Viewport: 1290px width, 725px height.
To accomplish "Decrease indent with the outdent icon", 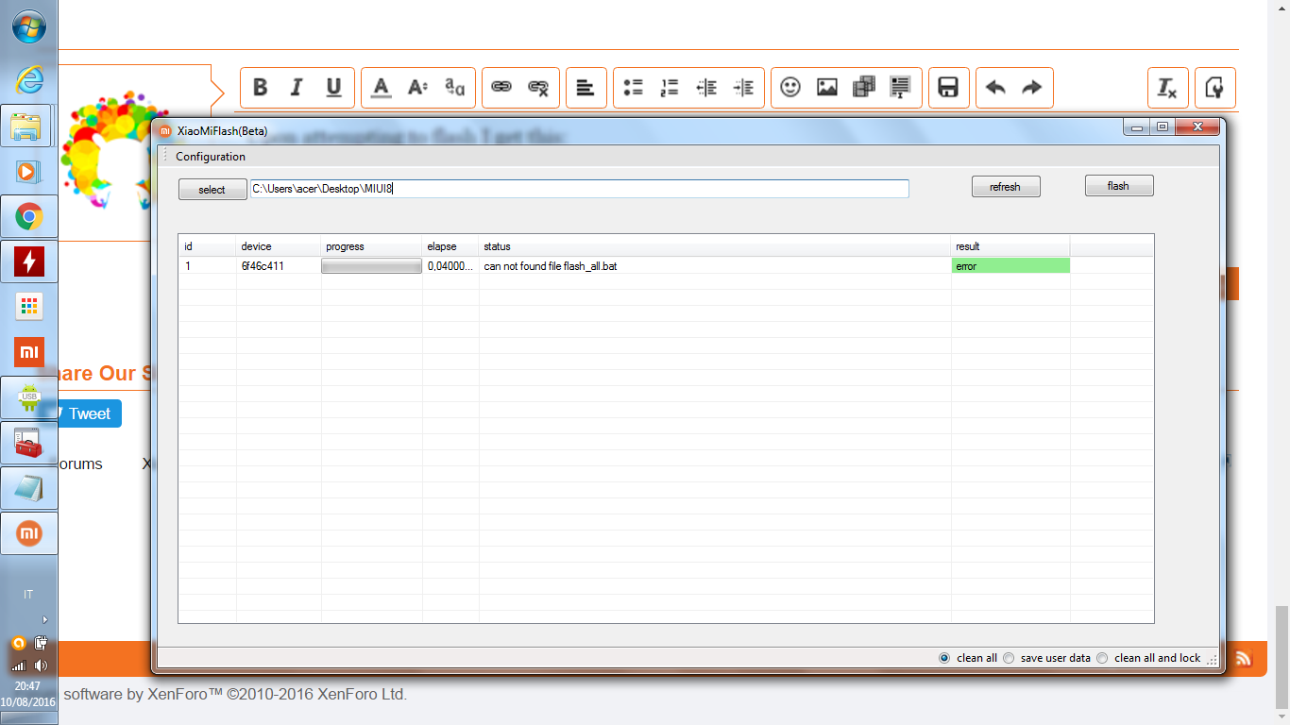I will click(706, 88).
